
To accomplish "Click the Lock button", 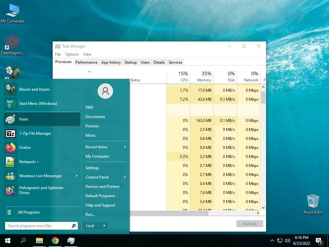I will point(92,226).
